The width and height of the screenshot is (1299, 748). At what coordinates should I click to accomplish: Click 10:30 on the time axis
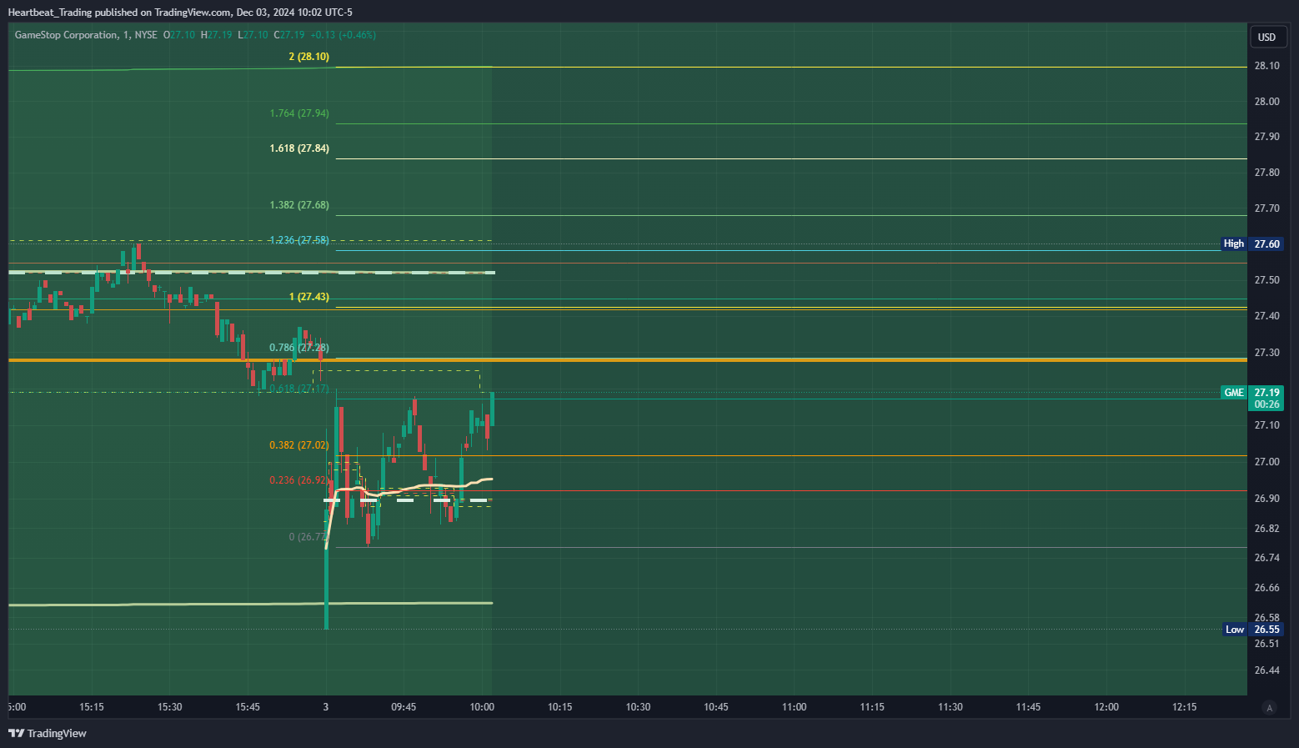(x=638, y=707)
